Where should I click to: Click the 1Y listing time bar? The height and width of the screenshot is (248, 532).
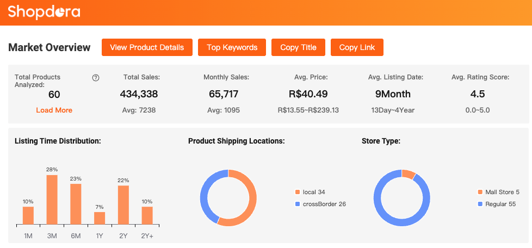100,218
